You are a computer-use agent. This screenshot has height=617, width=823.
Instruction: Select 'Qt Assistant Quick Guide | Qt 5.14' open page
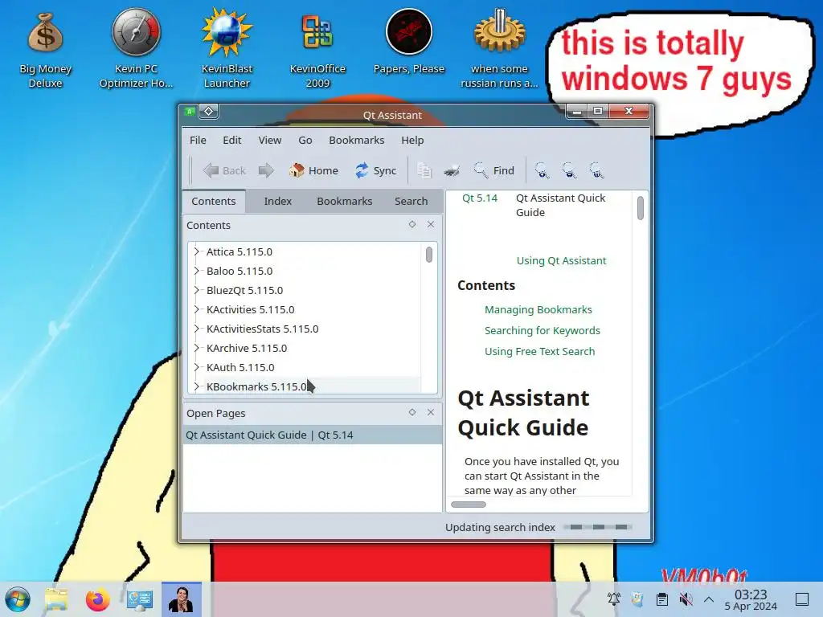tap(313, 435)
